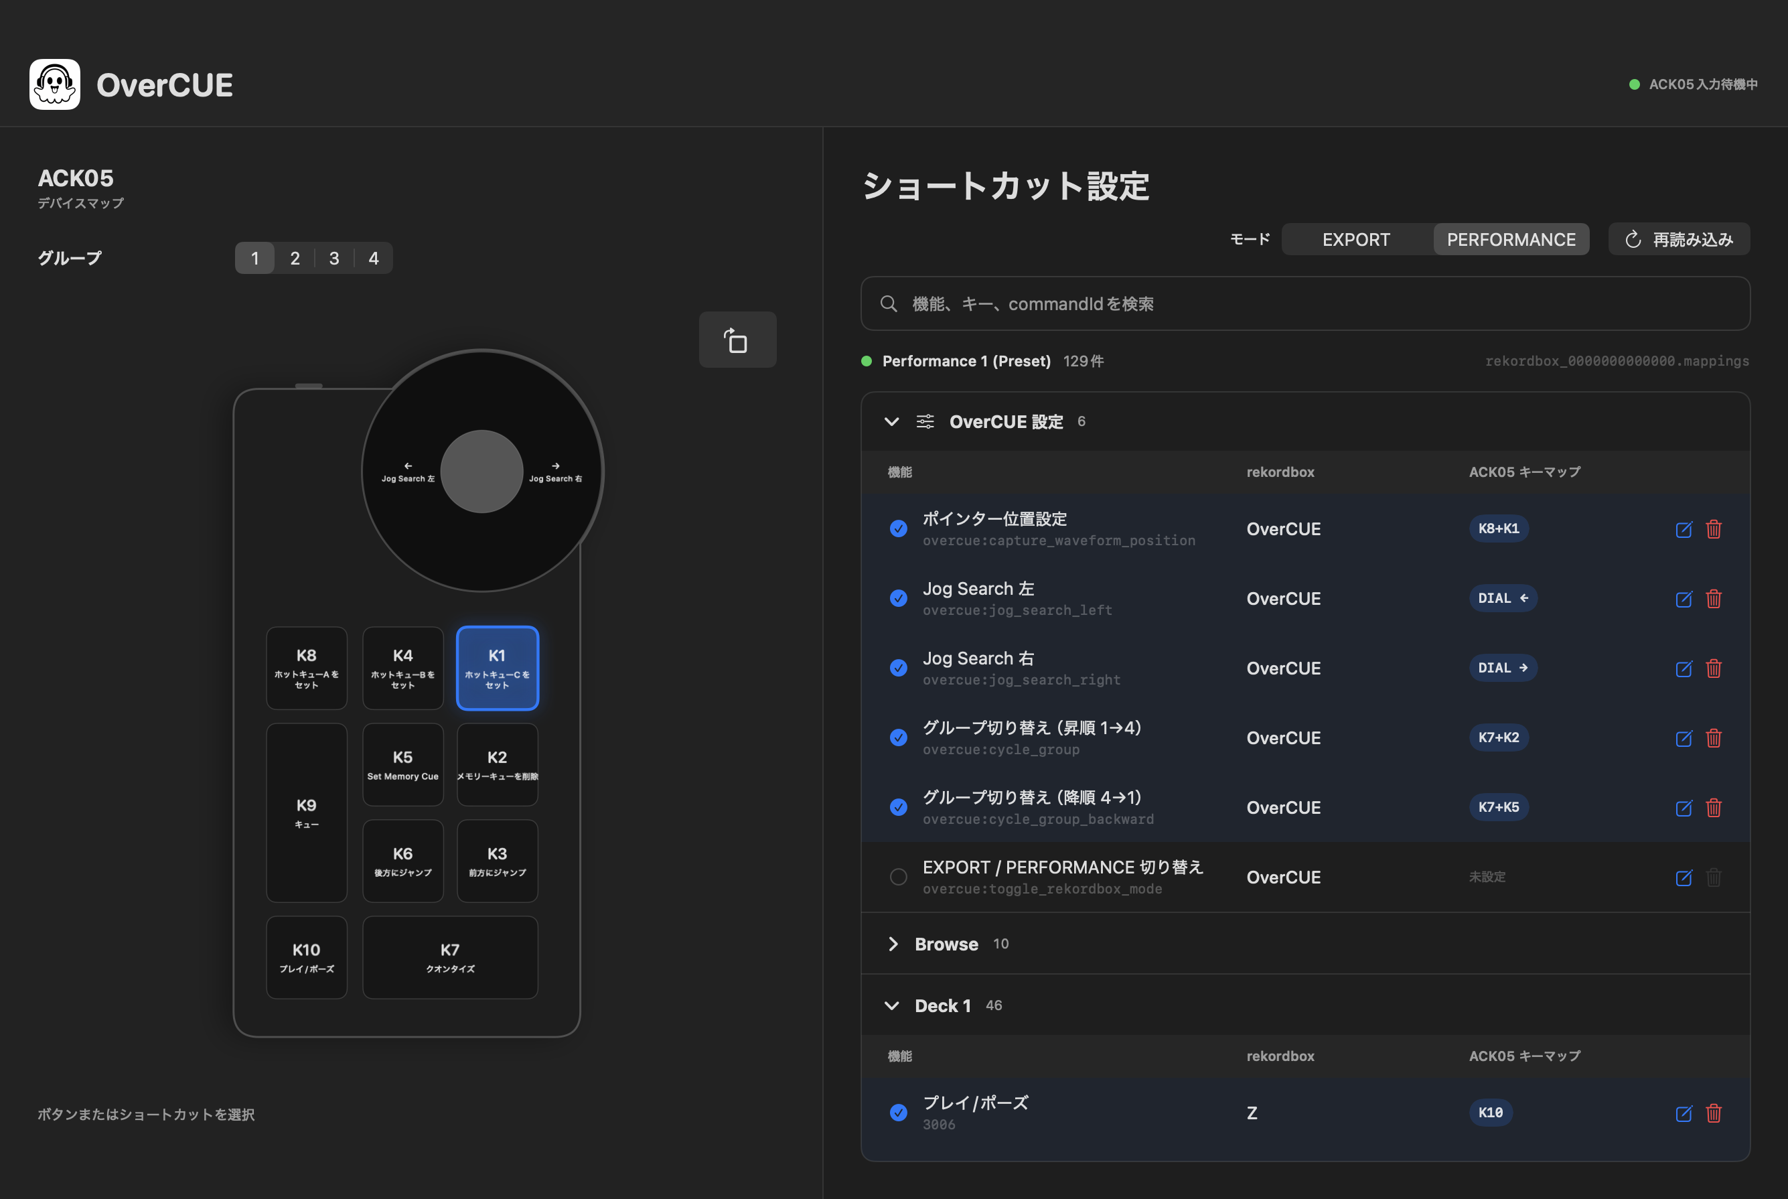Switch mode to EXPORT

(1356, 239)
